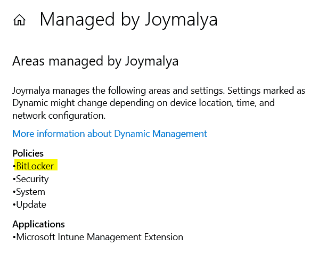
Task: Select the Security policy entry
Action: pyautogui.click(x=32, y=179)
